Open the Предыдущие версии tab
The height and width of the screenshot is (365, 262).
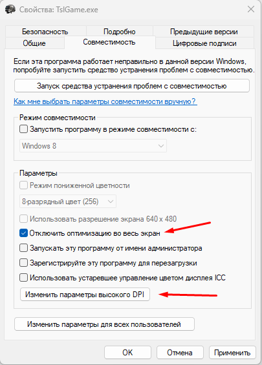point(204,32)
